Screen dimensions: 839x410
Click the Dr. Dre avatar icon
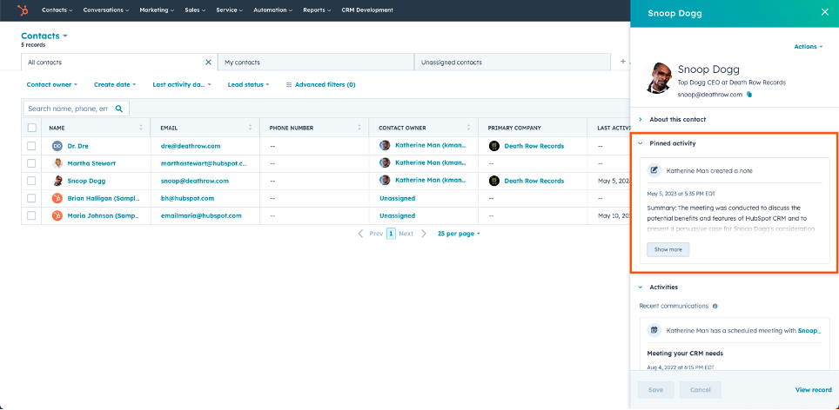pyautogui.click(x=57, y=146)
